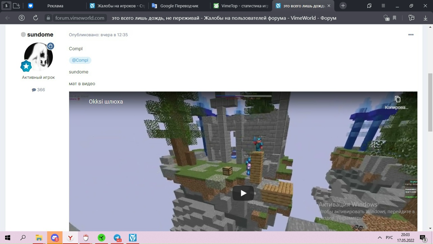Open Telegram from the taskbar
The height and width of the screenshot is (244, 433).
(x=117, y=238)
